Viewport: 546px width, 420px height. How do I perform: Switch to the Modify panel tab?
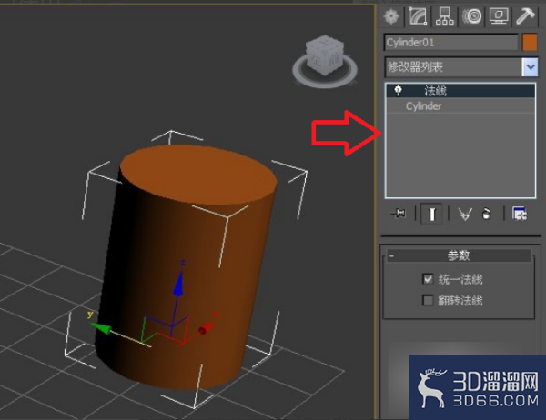pyautogui.click(x=419, y=16)
